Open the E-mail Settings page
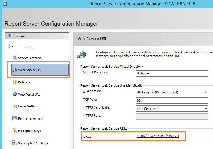Screen dimensions: 213x149 (x=28, y=106)
